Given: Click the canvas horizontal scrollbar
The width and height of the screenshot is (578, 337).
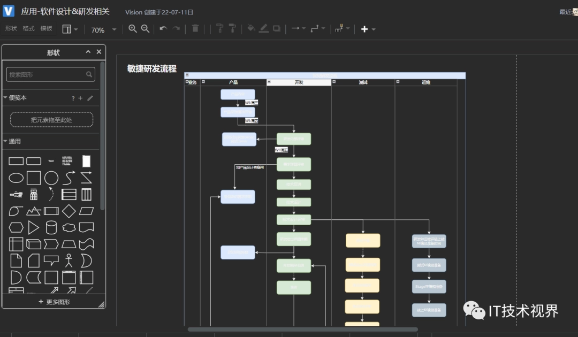Looking at the screenshot, I should tap(302, 330).
